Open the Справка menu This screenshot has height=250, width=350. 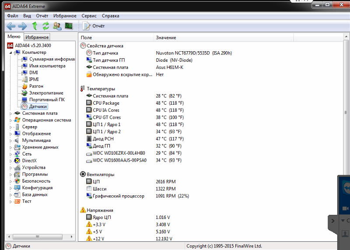[111, 16]
